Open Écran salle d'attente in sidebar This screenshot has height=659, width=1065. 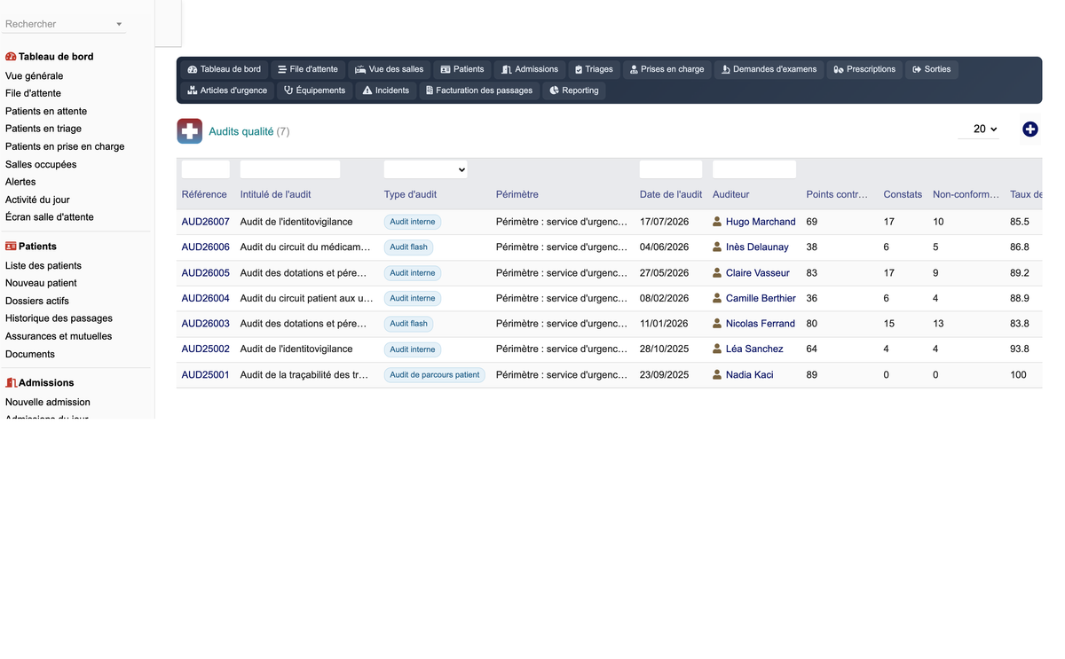[x=50, y=217]
